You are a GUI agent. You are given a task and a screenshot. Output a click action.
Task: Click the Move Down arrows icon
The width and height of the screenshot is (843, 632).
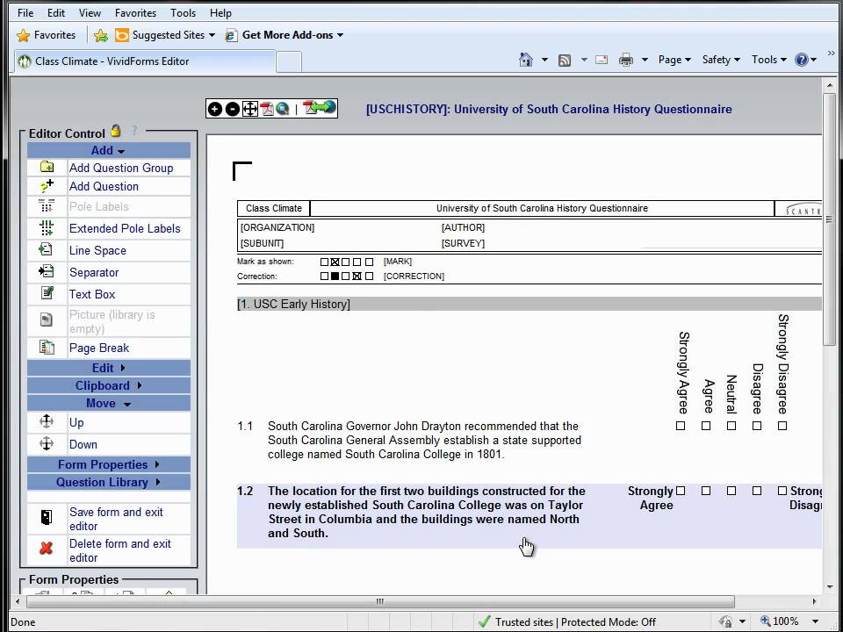(47, 444)
